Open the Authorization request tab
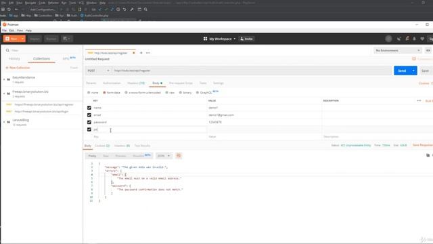 112,83
